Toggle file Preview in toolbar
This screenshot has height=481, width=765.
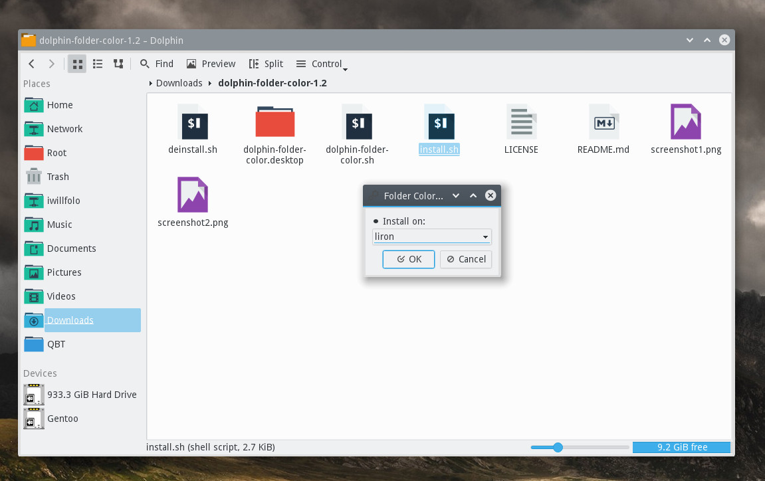(211, 64)
